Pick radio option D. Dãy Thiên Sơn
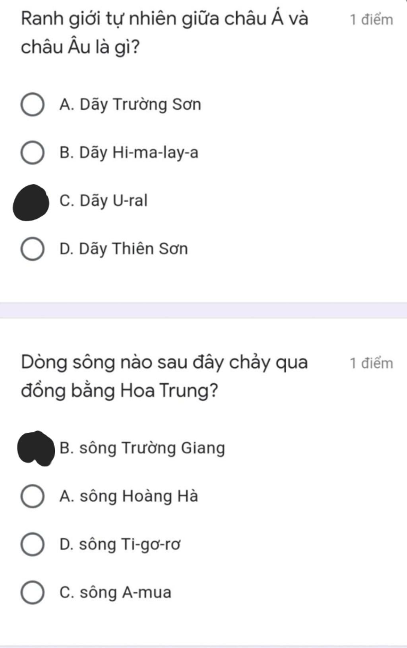 (x=32, y=249)
